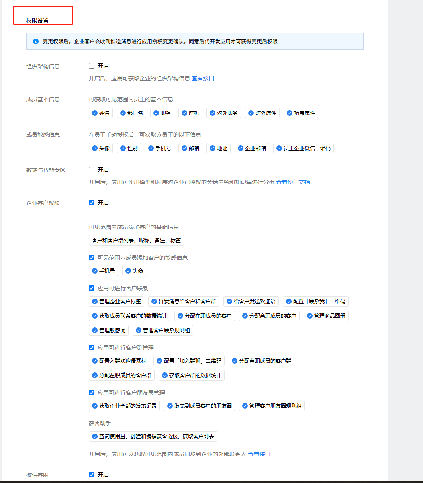Enable the 数据与智能专区 开启 checkbox
The width and height of the screenshot is (423, 483).
coord(92,170)
